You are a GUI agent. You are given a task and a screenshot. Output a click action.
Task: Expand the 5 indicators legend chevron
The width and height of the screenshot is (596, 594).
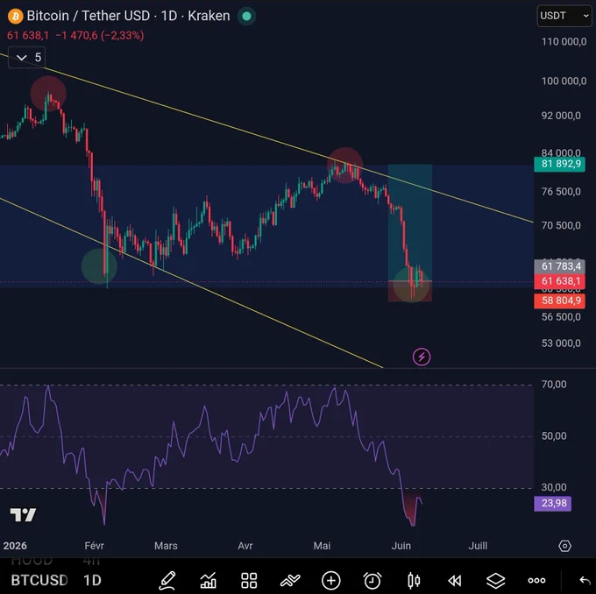click(26, 58)
